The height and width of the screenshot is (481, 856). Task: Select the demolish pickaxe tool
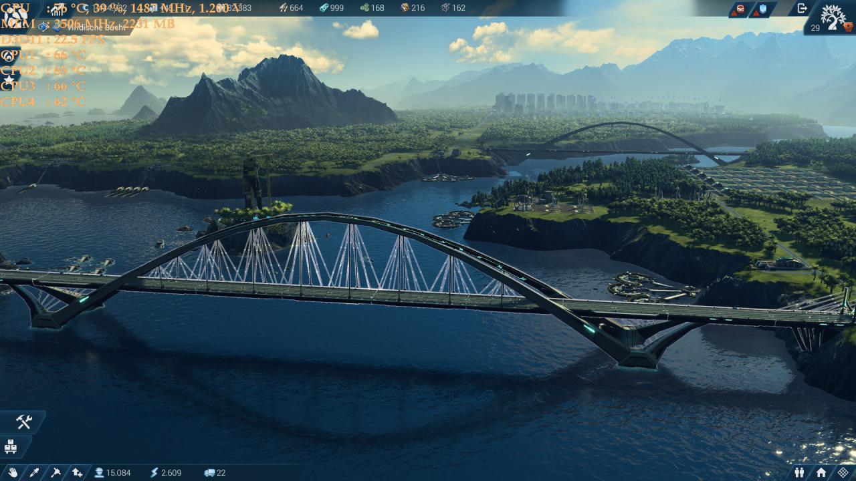[56, 472]
